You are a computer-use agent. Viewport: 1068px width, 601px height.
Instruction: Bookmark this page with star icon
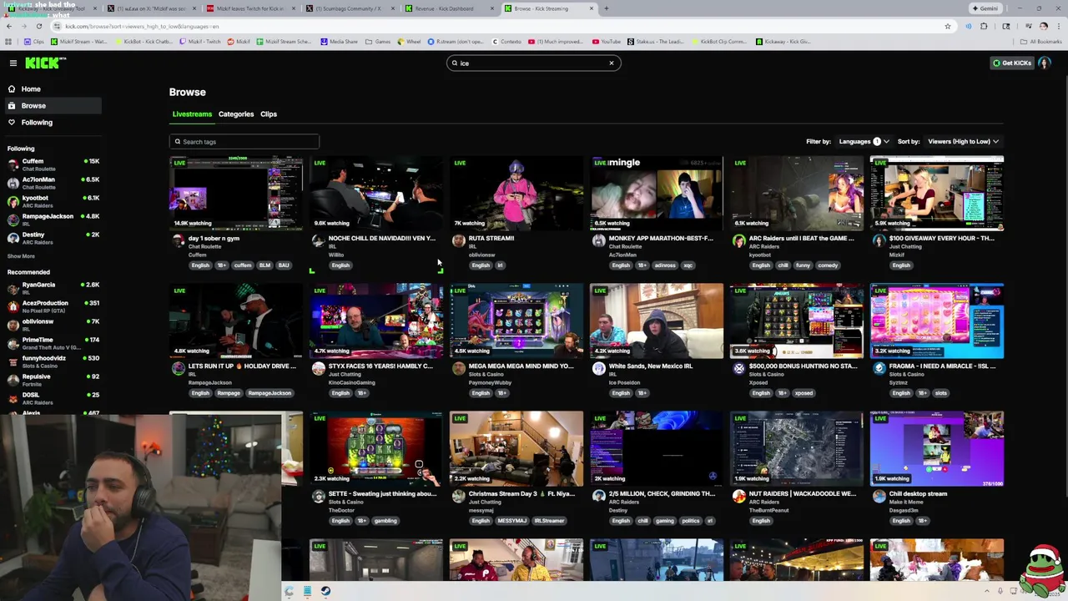coord(948,26)
